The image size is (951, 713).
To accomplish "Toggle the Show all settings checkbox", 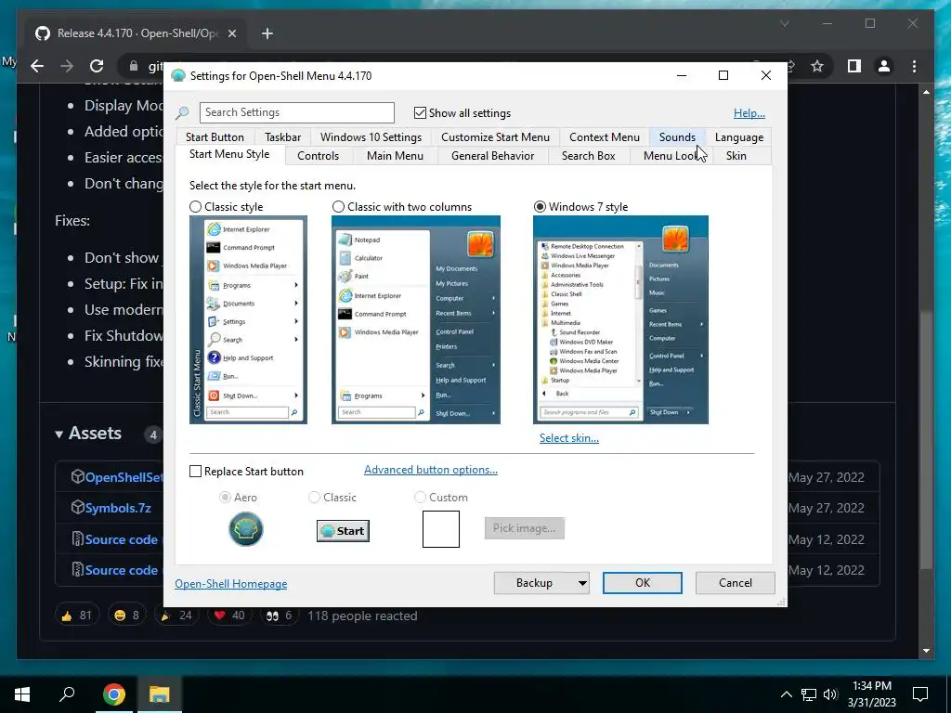I will (x=420, y=112).
